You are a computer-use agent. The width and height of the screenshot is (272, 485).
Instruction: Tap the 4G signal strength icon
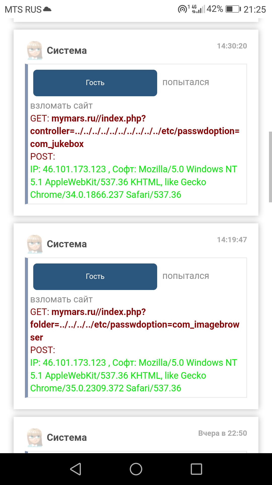[198, 9]
